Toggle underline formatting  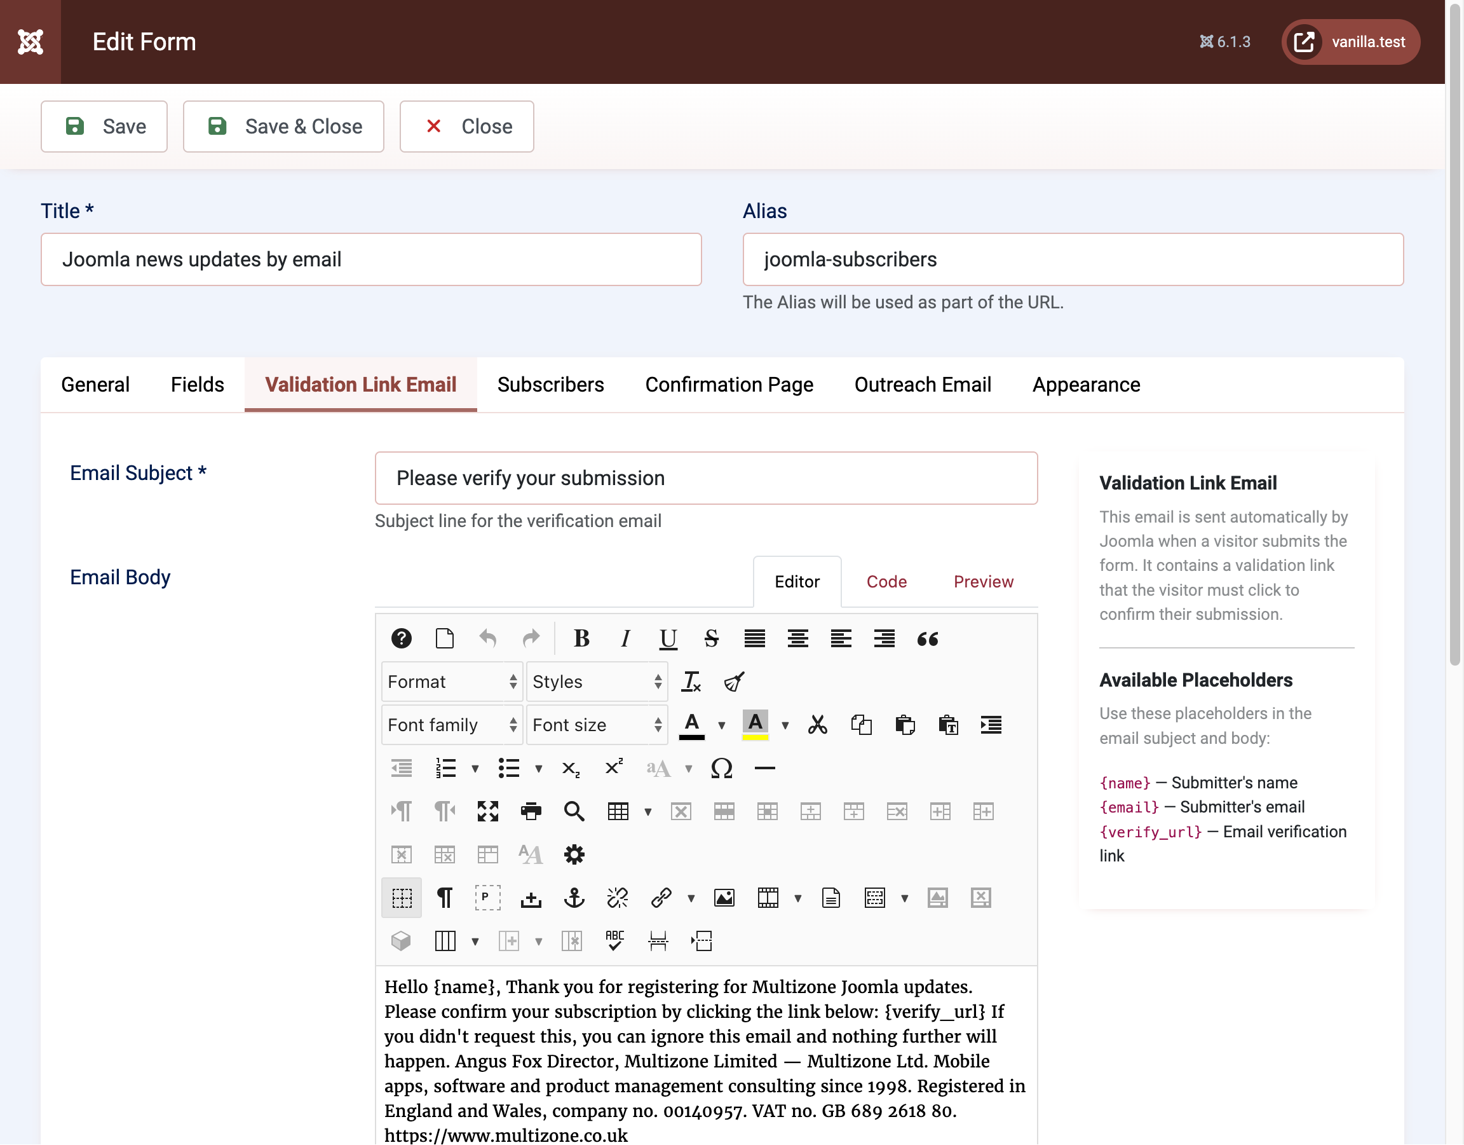click(x=668, y=638)
